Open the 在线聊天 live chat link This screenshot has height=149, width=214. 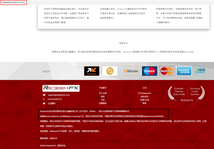[x=52, y=103]
